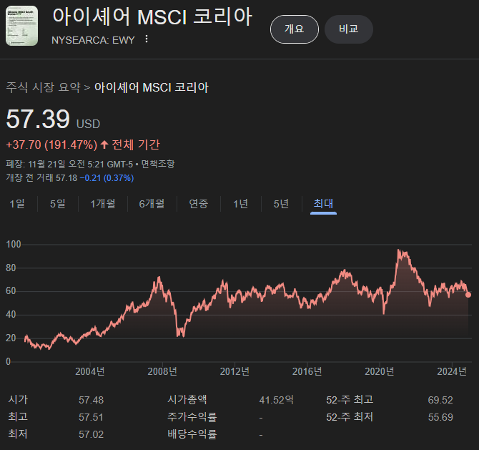
Task: Switch chart to the 1일 tab
Action: (x=17, y=204)
